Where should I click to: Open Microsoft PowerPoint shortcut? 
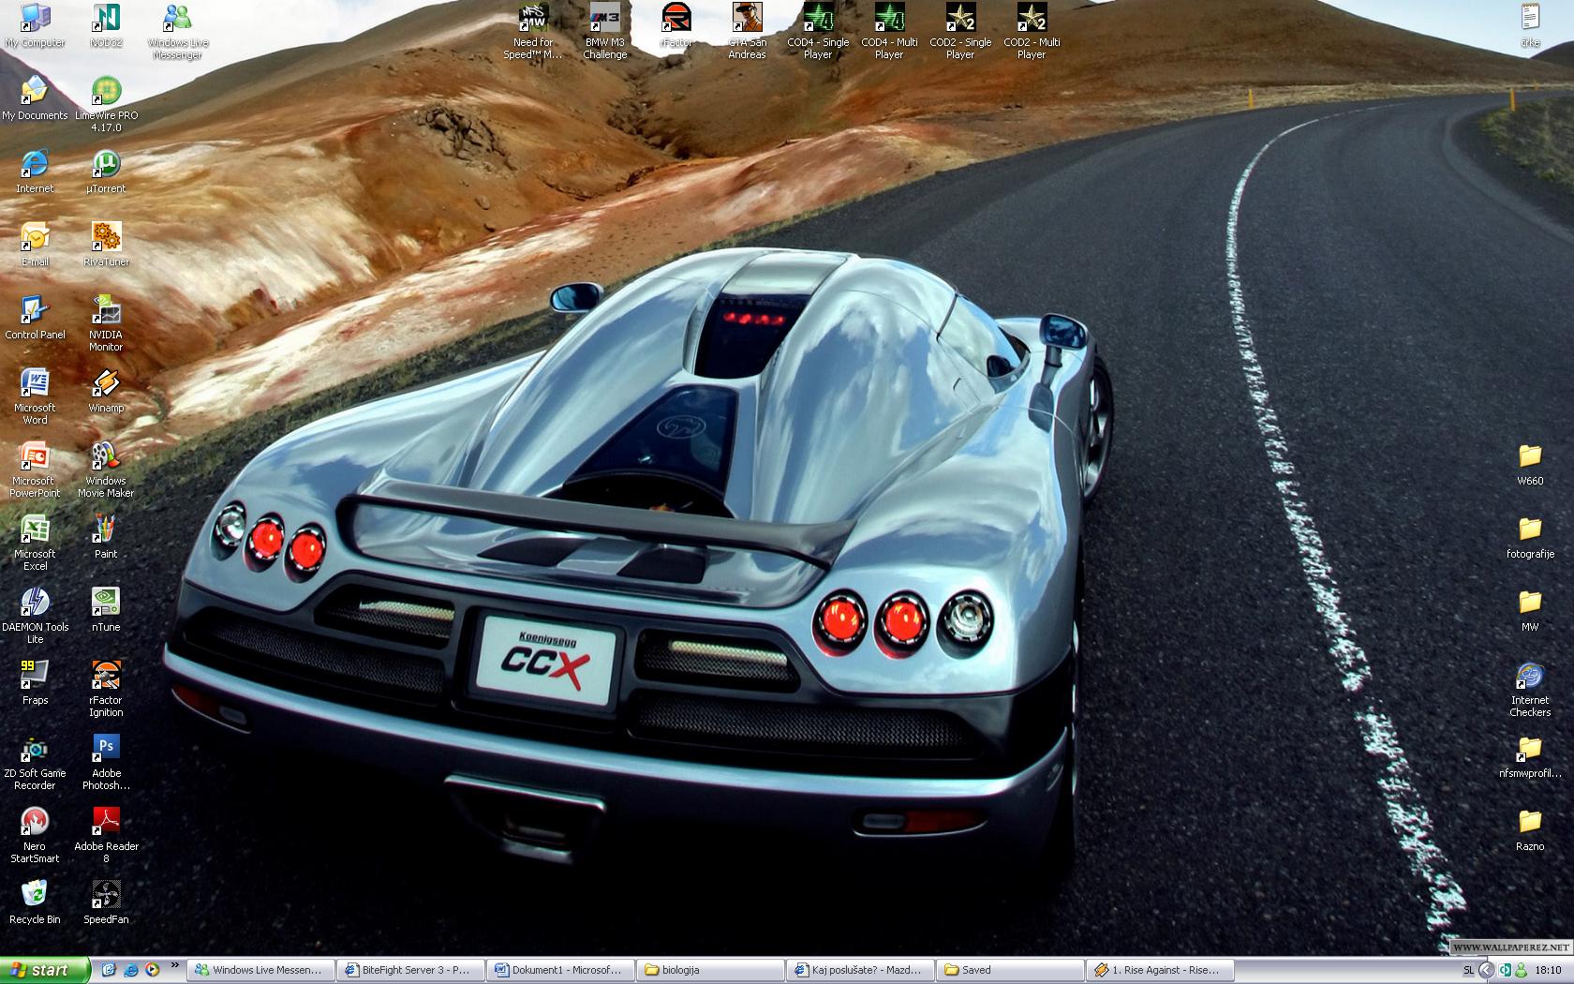pyautogui.click(x=35, y=470)
